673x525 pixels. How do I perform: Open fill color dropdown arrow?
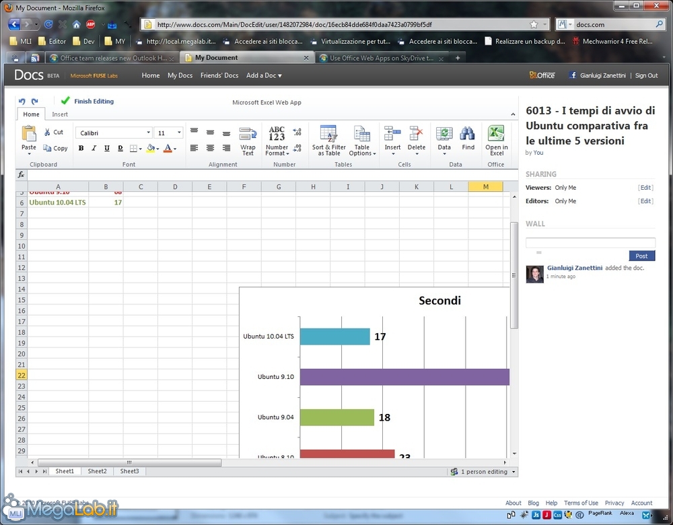(x=157, y=149)
